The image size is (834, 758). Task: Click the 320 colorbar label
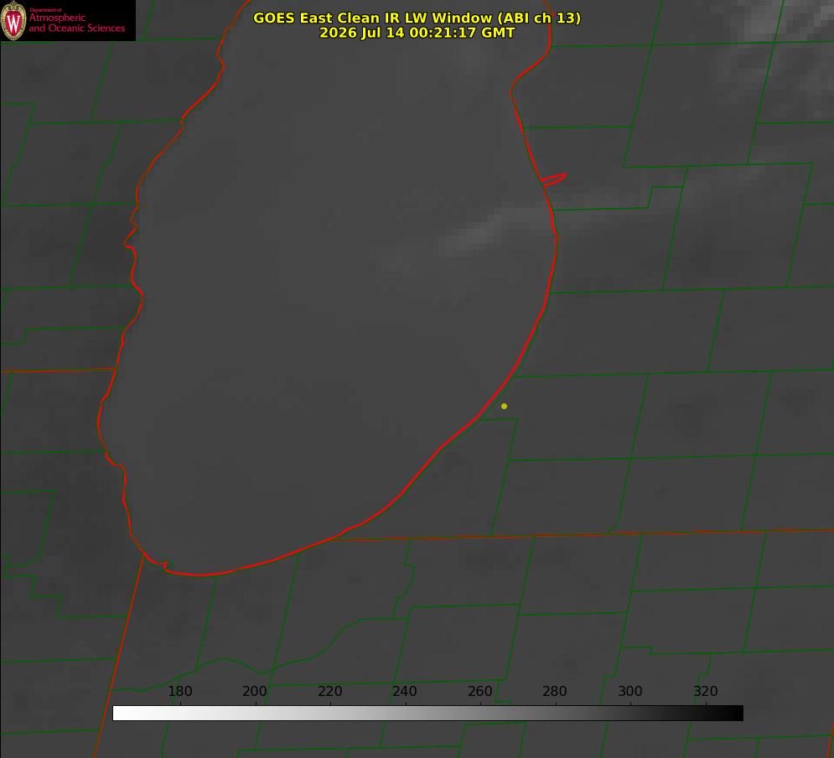[x=705, y=691]
